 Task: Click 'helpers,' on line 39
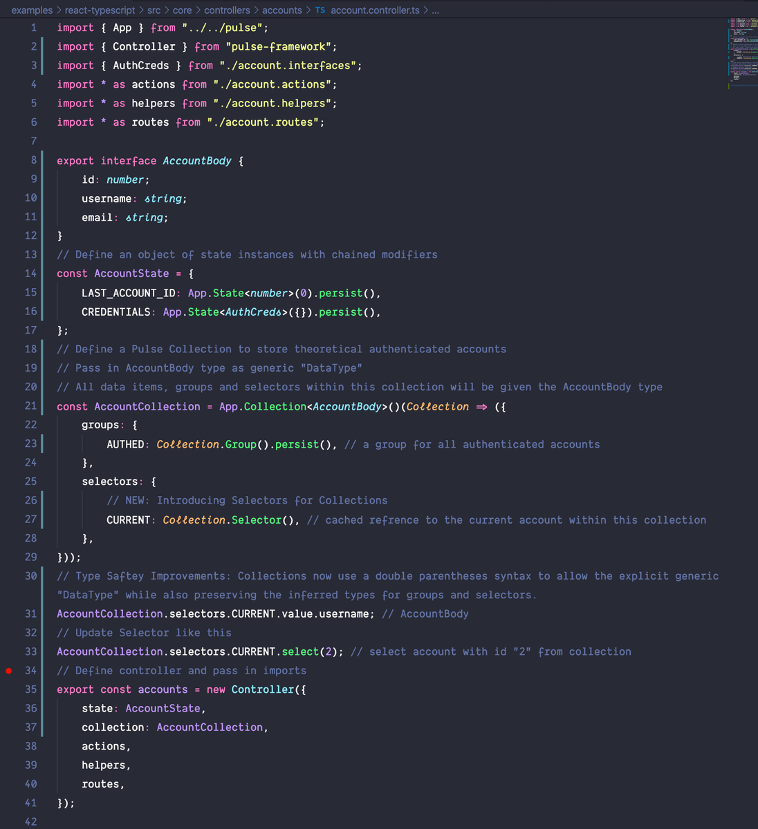click(x=107, y=765)
